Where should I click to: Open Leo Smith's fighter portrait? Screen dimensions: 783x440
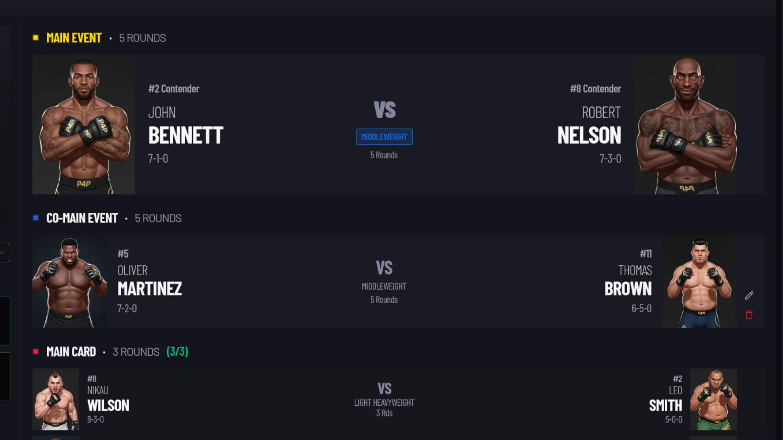pos(713,399)
